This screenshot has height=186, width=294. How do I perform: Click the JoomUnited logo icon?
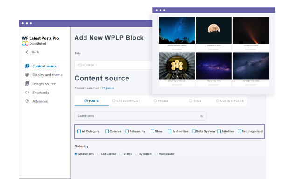(25, 43)
